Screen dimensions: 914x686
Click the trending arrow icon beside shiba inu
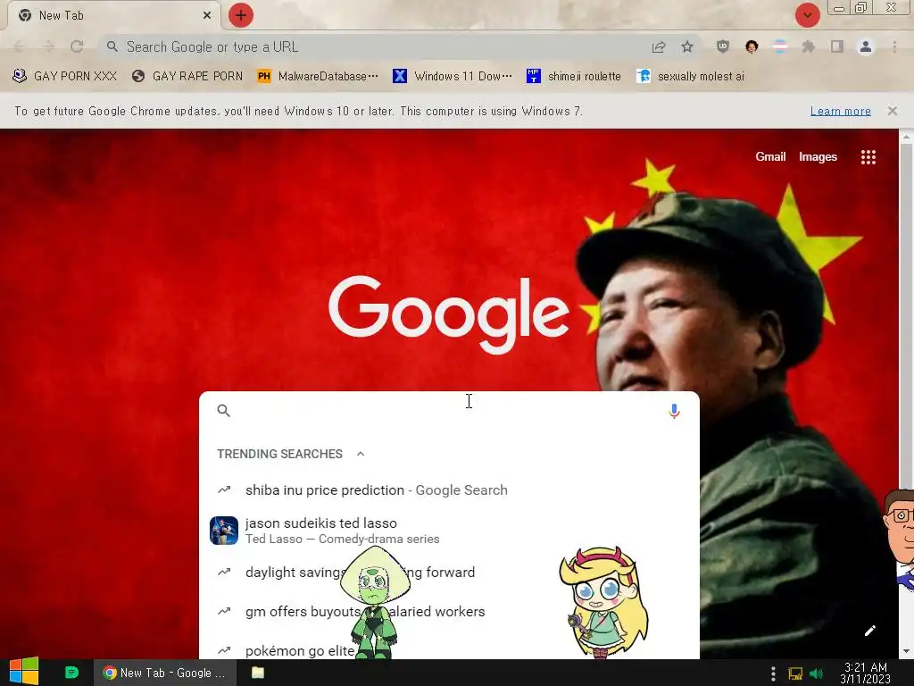(224, 490)
